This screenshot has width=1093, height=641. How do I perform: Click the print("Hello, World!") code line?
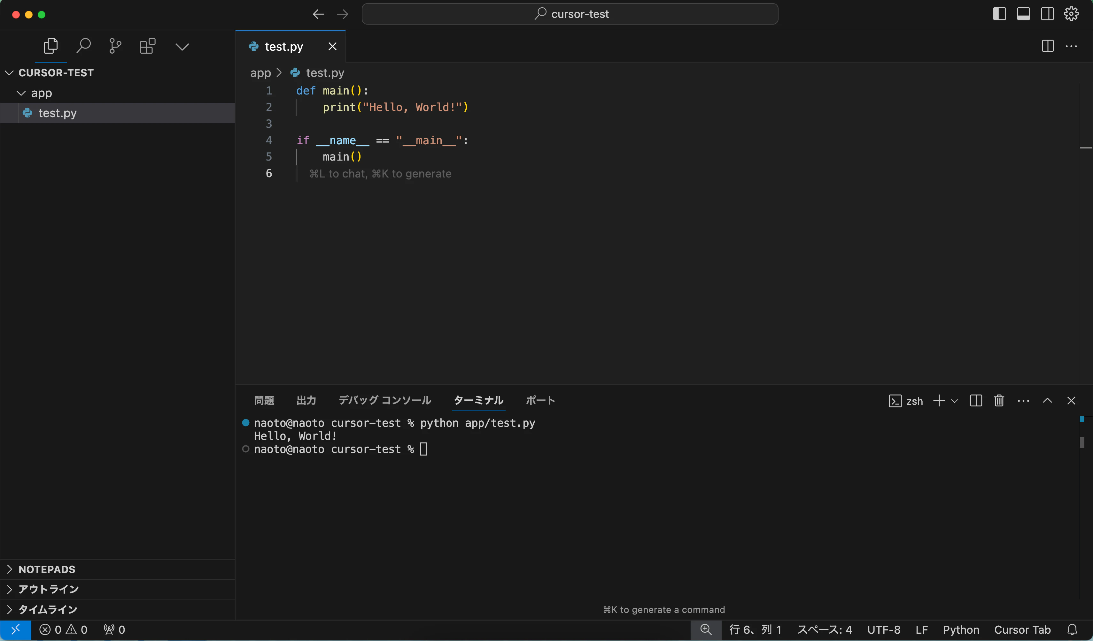pyautogui.click(x=395, y=107)
